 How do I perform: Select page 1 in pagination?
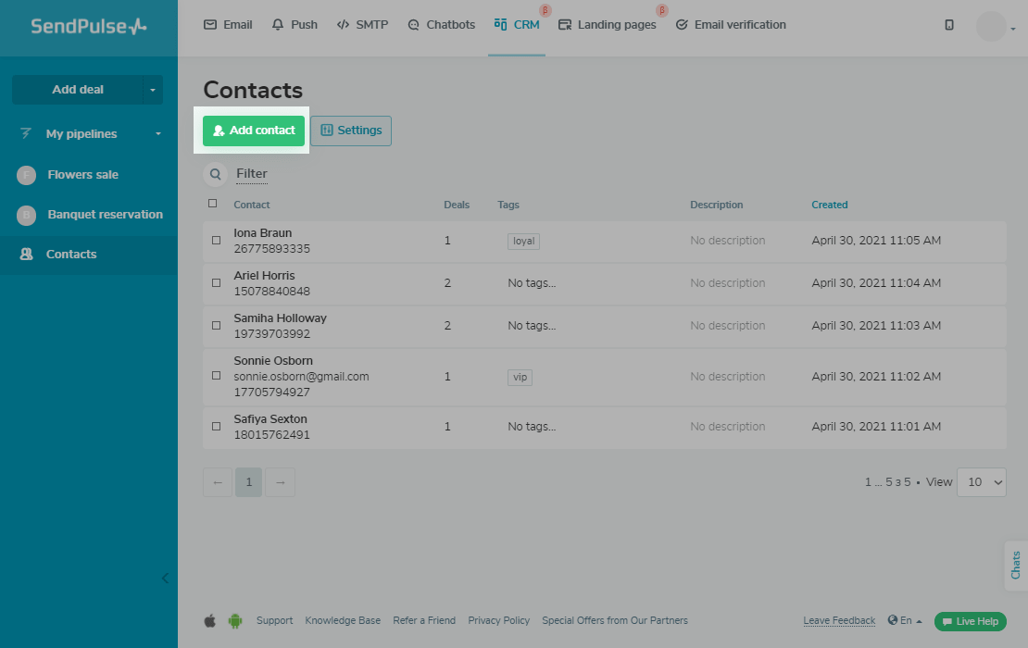tap(249, 482)
